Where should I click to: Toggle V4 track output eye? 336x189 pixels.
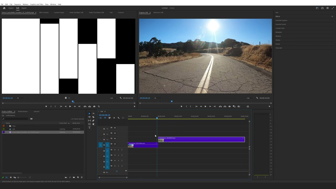(115, 128)
